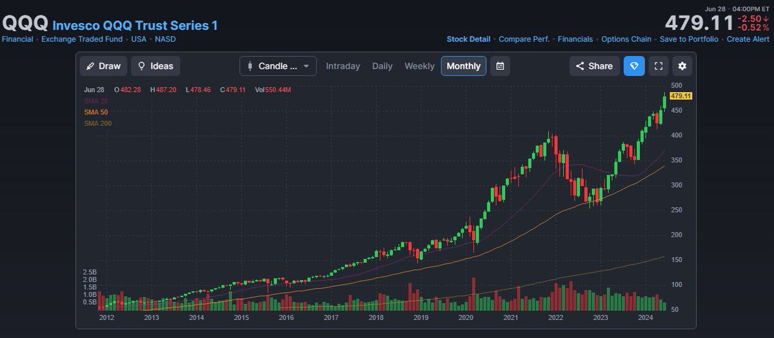Toggle fullscreen chart view icon
774x338 pixels.
point(659,66)
